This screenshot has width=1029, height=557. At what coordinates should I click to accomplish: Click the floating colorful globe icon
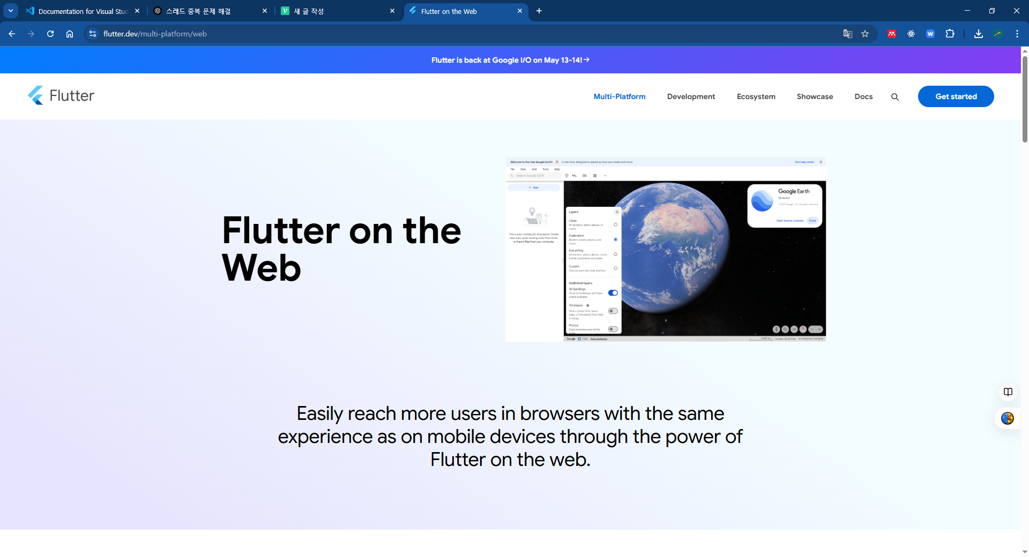click(1008, 418)
